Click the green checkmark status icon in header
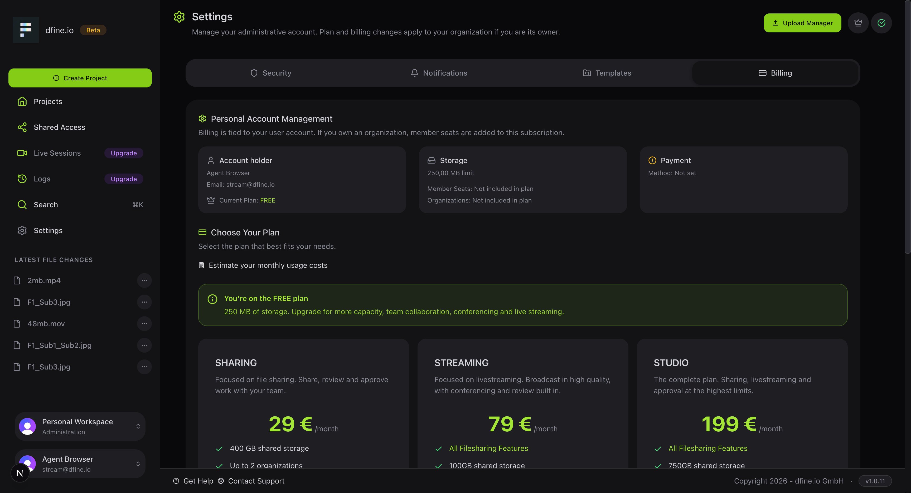The image size is (911, 493). click(881, 23)
